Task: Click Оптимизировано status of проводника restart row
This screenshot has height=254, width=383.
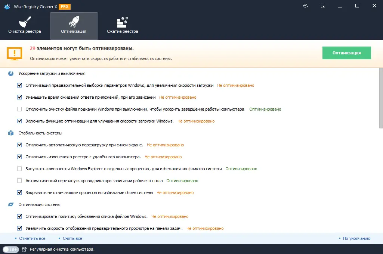Action: pyautogui.click(x=182, y=181)
